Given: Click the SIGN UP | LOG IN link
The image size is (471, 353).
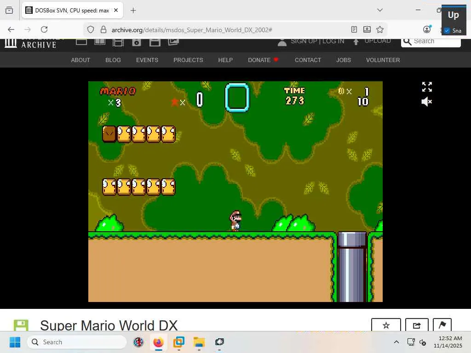Looking at the screenshot, I should pyautogui.click(x=317, y=41).
